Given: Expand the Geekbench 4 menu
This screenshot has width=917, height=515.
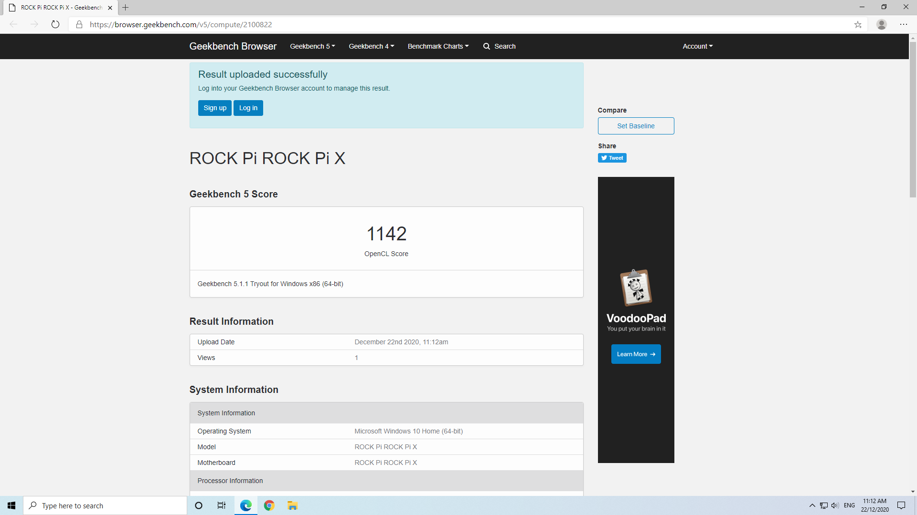Looking at the screenshot, I should (371, 46).
